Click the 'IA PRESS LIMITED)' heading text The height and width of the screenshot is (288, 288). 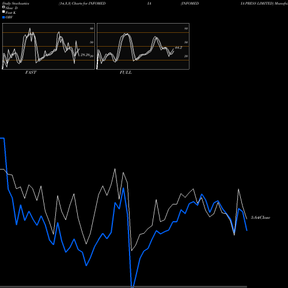coord(257,3)
